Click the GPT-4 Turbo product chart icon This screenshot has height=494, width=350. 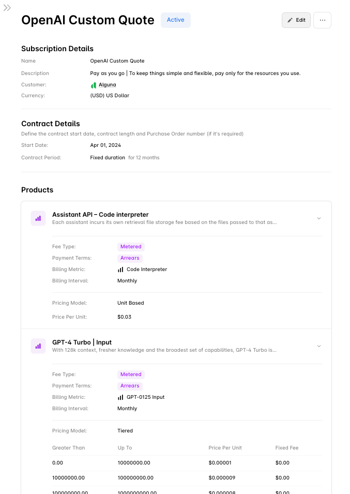click(38, 346)
